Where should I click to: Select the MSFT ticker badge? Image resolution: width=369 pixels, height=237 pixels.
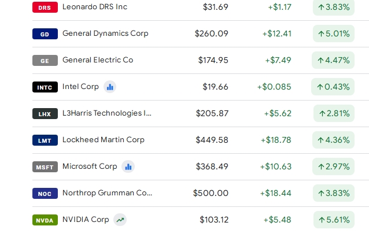tap(45, 166)
